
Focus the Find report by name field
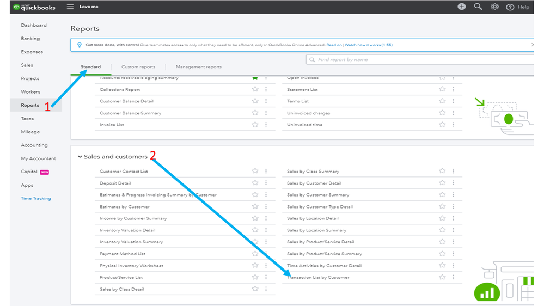420,60
